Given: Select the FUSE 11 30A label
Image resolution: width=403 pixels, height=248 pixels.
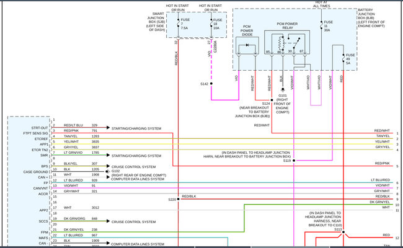Looking at the screenshot, I should tap(328, 26).
